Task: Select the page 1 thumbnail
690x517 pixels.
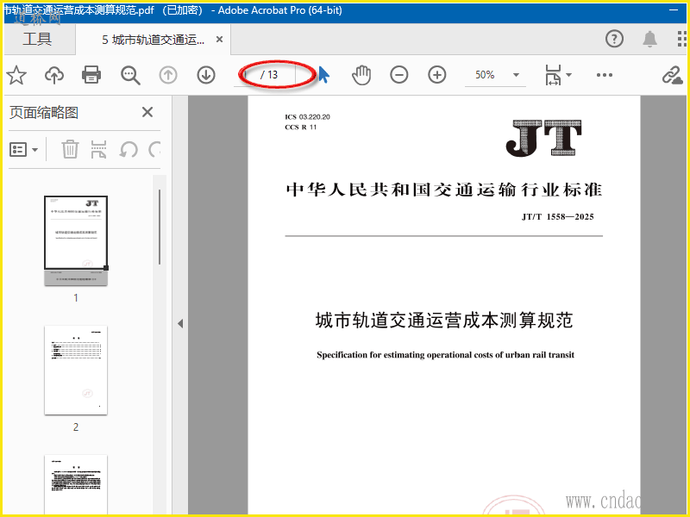Action: tap(76, 240)
